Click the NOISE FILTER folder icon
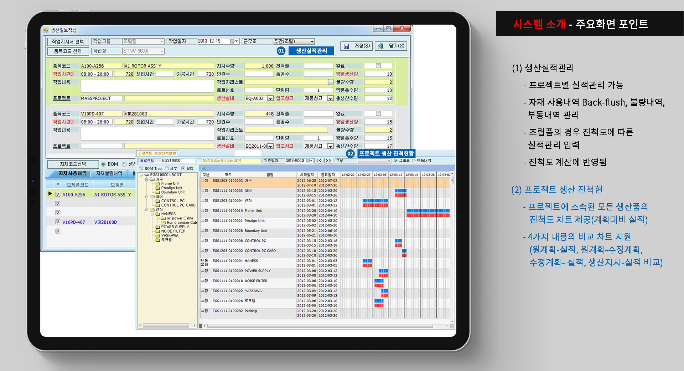The image size is (684, 371). click(x=158, y=231)
